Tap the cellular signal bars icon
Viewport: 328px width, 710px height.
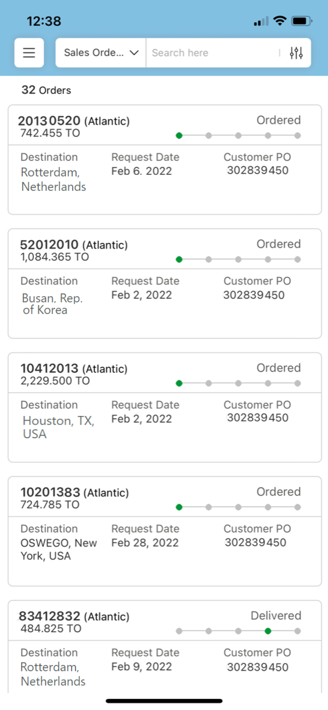[x=261, y=21]
